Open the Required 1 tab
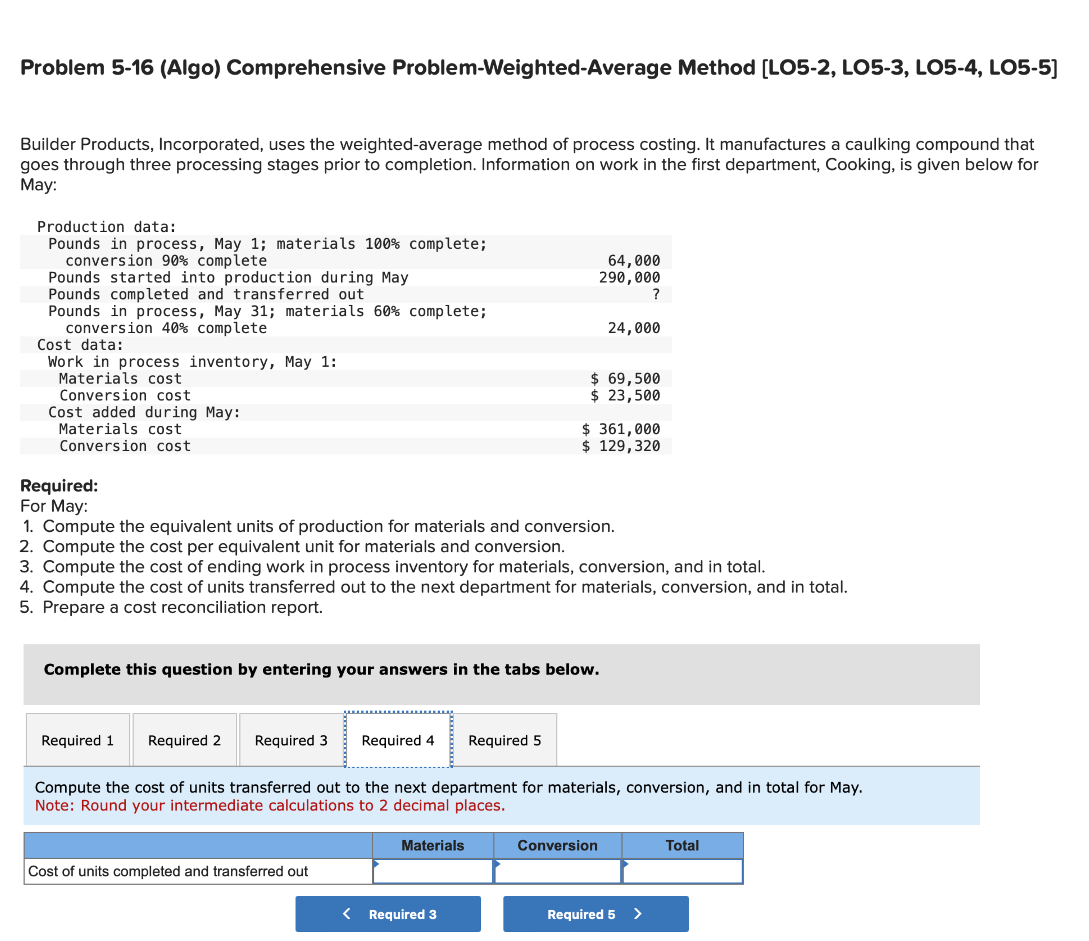 [x=78, y=740]
